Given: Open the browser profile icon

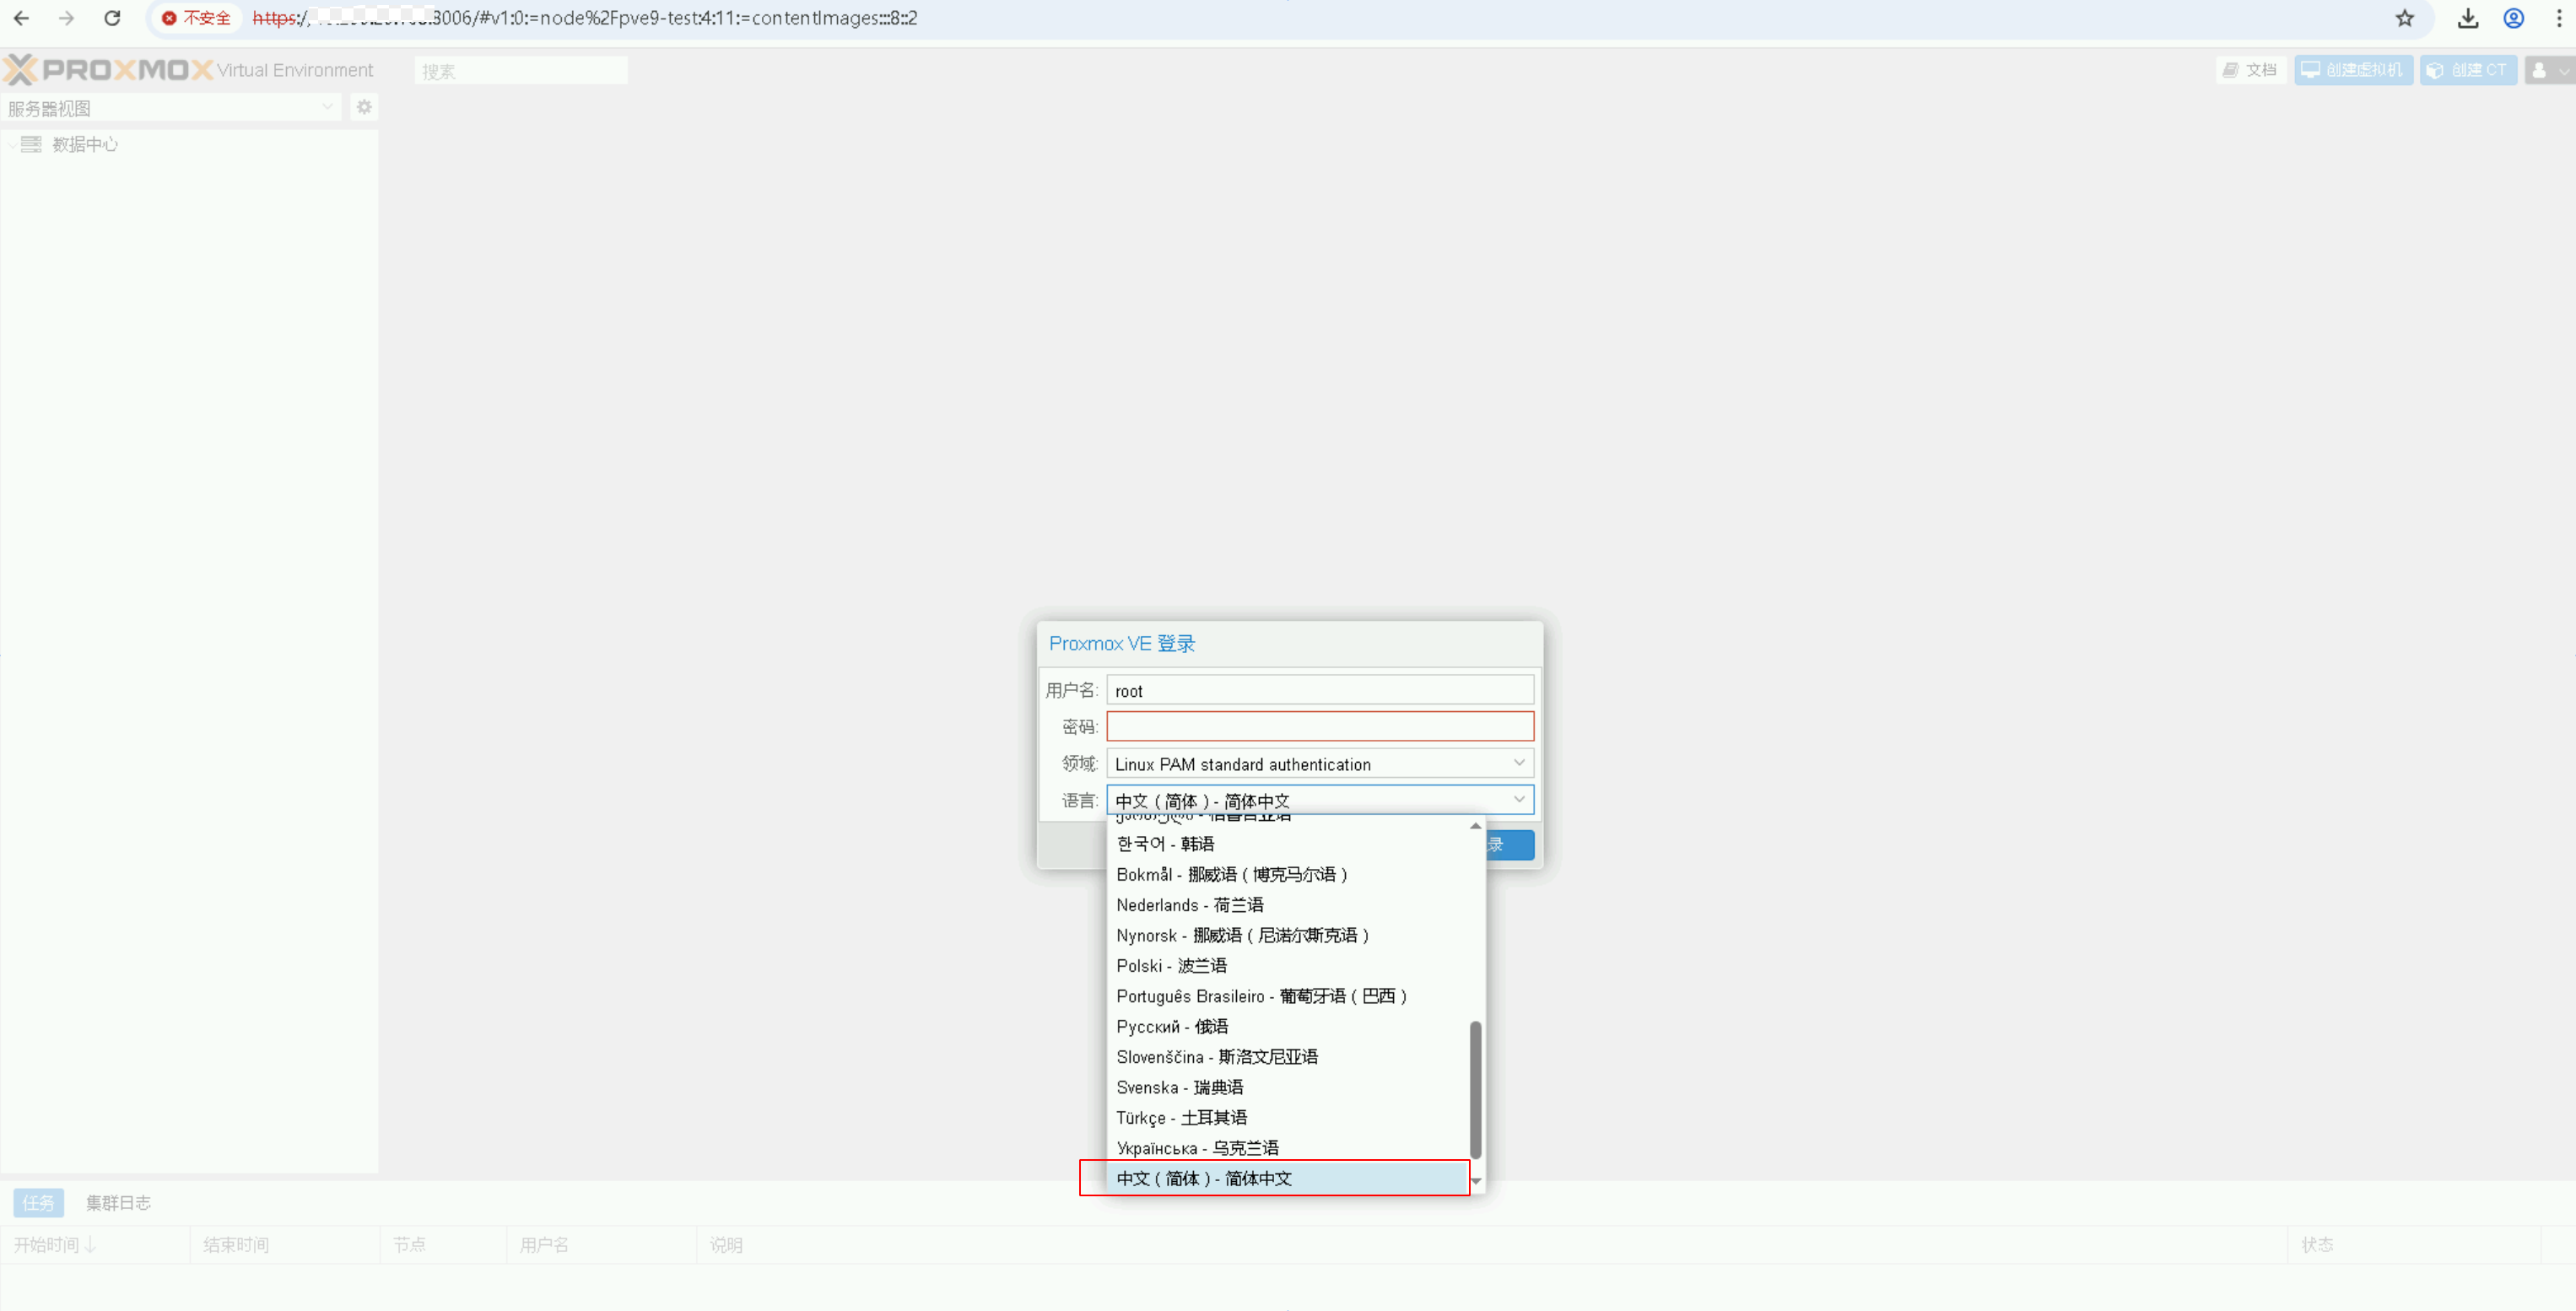Looking at the screenshot, I should pyautogui.click(x=2514, y=18).
